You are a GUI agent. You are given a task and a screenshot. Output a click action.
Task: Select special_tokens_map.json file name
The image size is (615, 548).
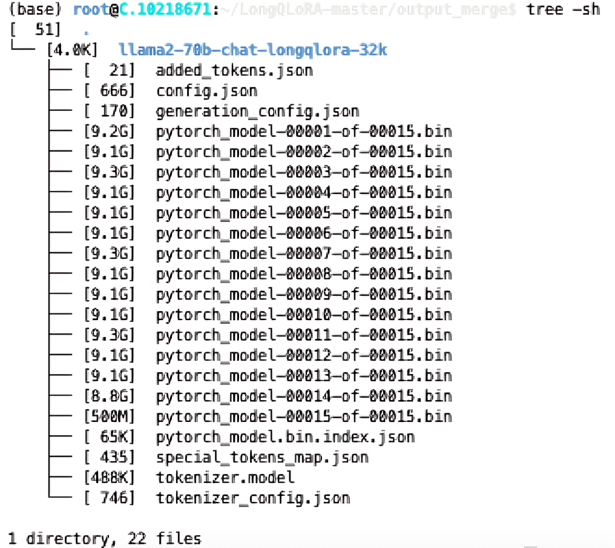pyautogui.click(x=262, y=458)
